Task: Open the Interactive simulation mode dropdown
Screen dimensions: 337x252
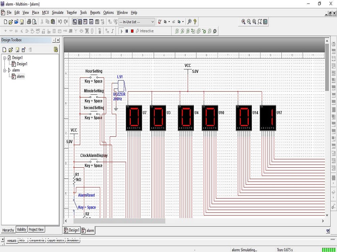Action: 147,31
